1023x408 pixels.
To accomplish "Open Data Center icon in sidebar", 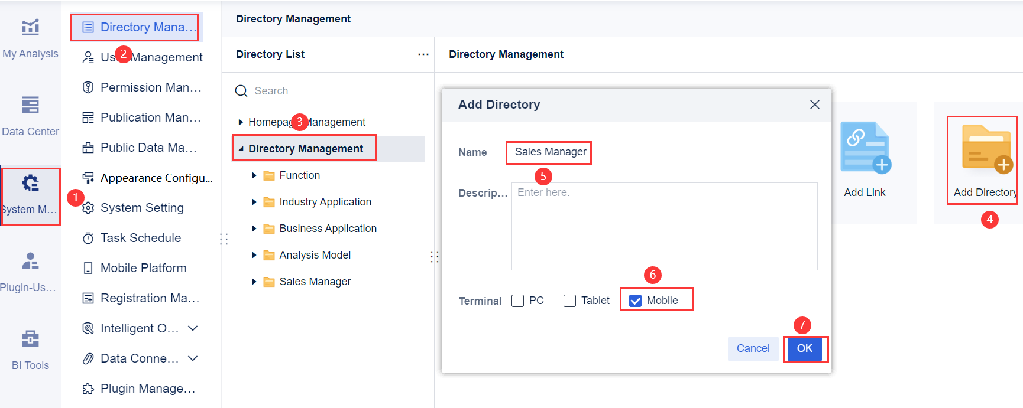I will (x=30, y=105).
